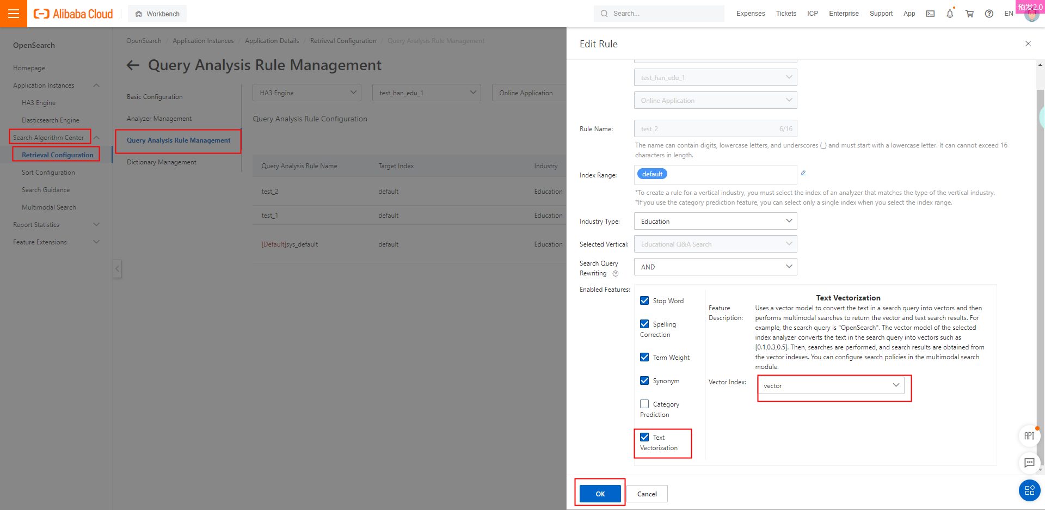
Task: Open the Support menu
Action: point(881,14)
